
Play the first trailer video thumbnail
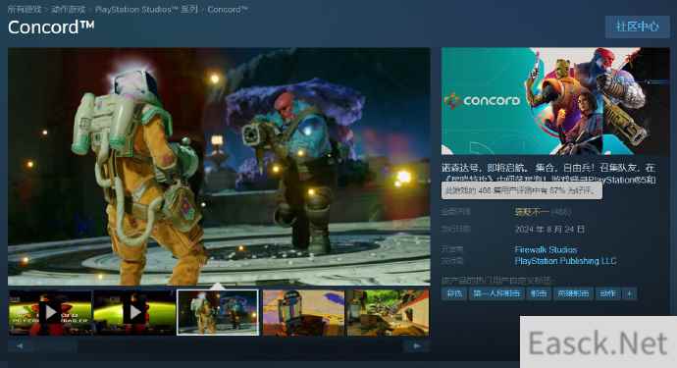(50, 313)
